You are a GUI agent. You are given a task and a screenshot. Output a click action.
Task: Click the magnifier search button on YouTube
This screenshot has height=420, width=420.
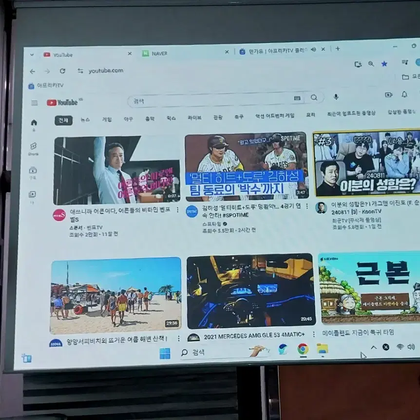pos(314,97)
